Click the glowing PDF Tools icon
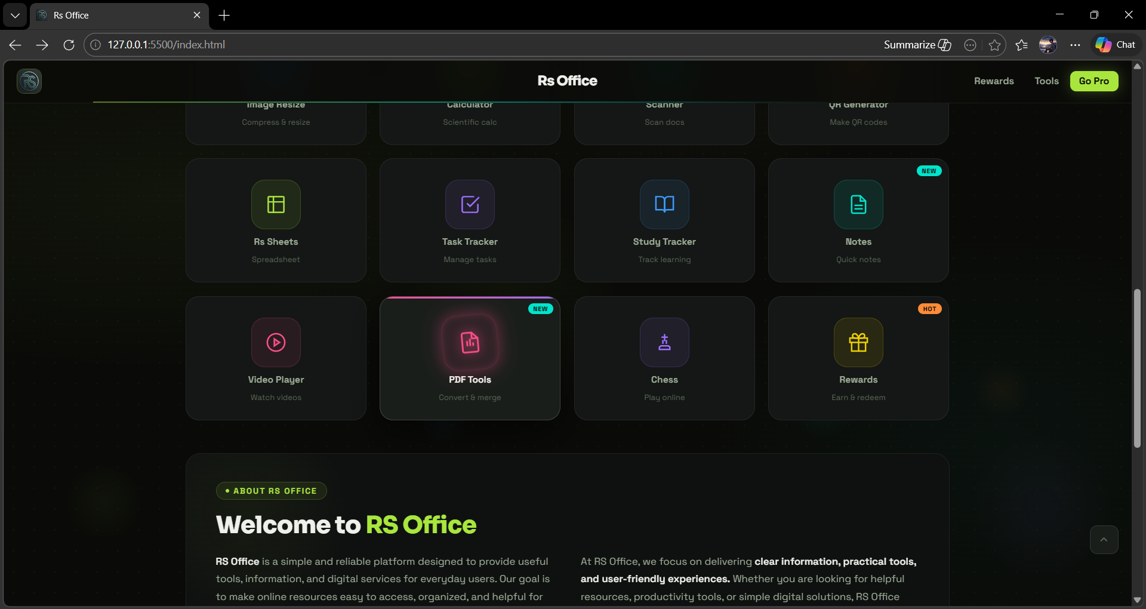The height and width of the screenshot is (609, 1146). pos(470,342)
